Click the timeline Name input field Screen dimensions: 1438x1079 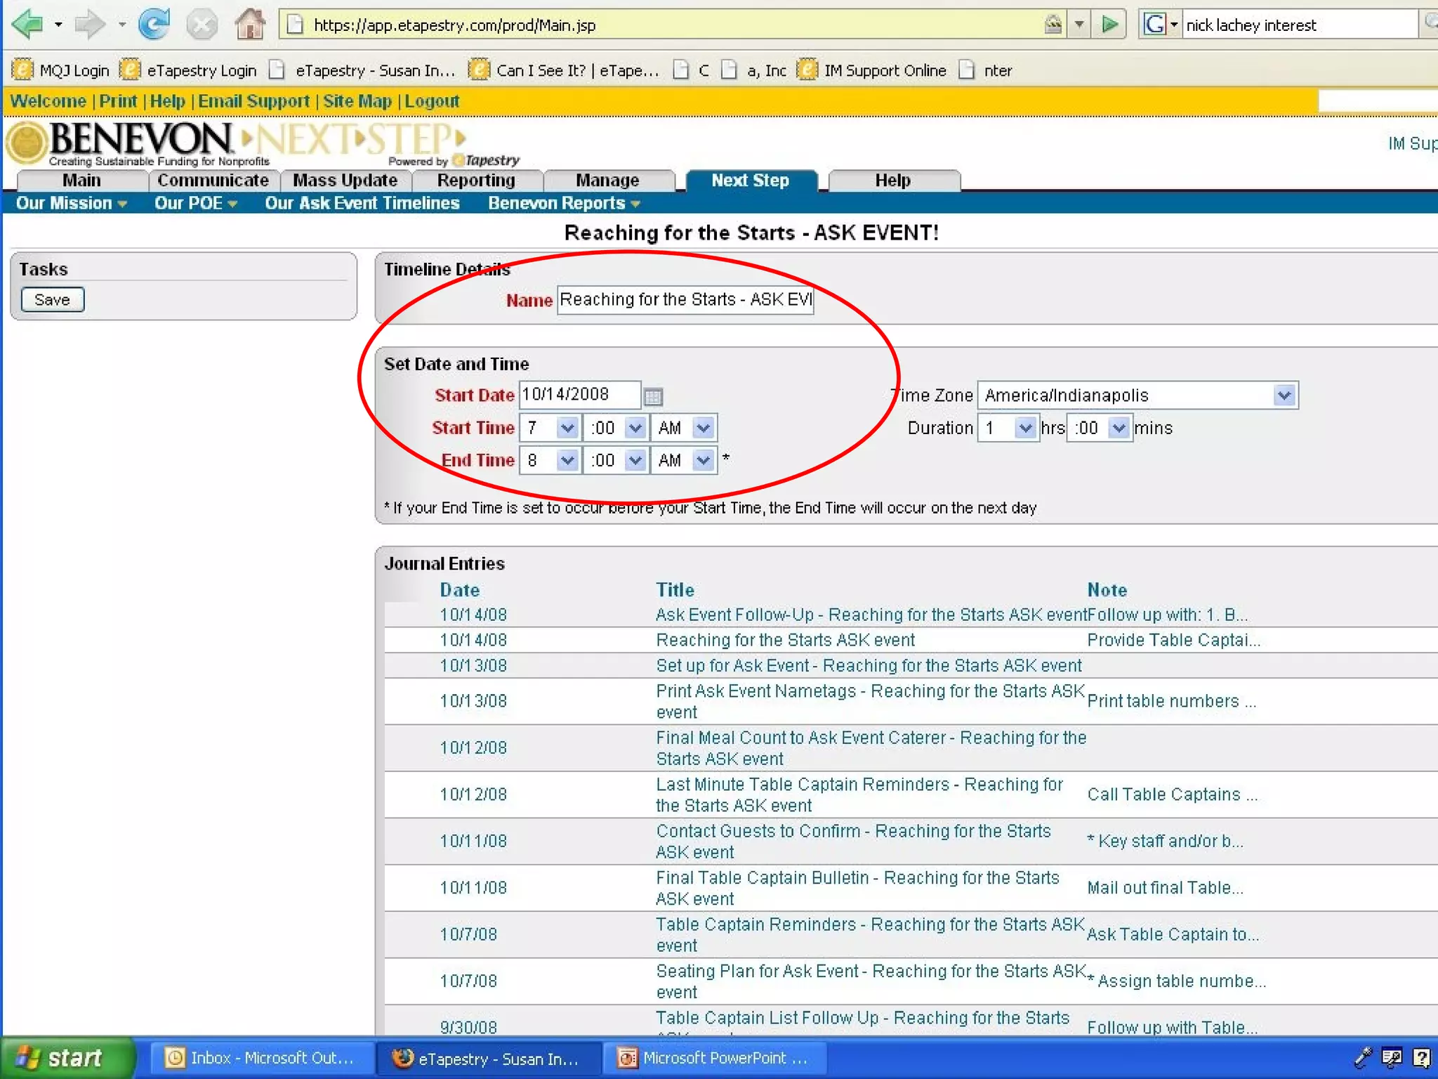click(x=685, y=300)
